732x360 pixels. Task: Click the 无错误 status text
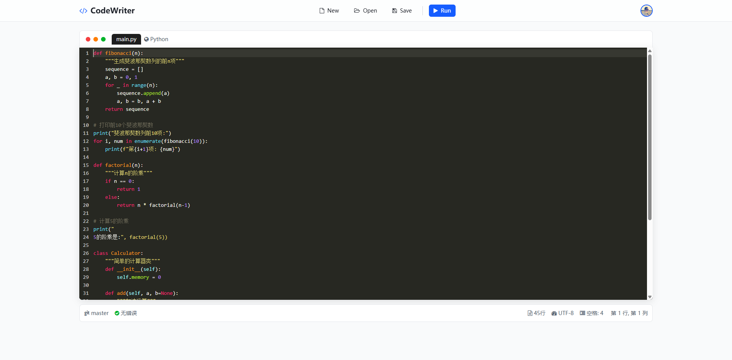129,313
